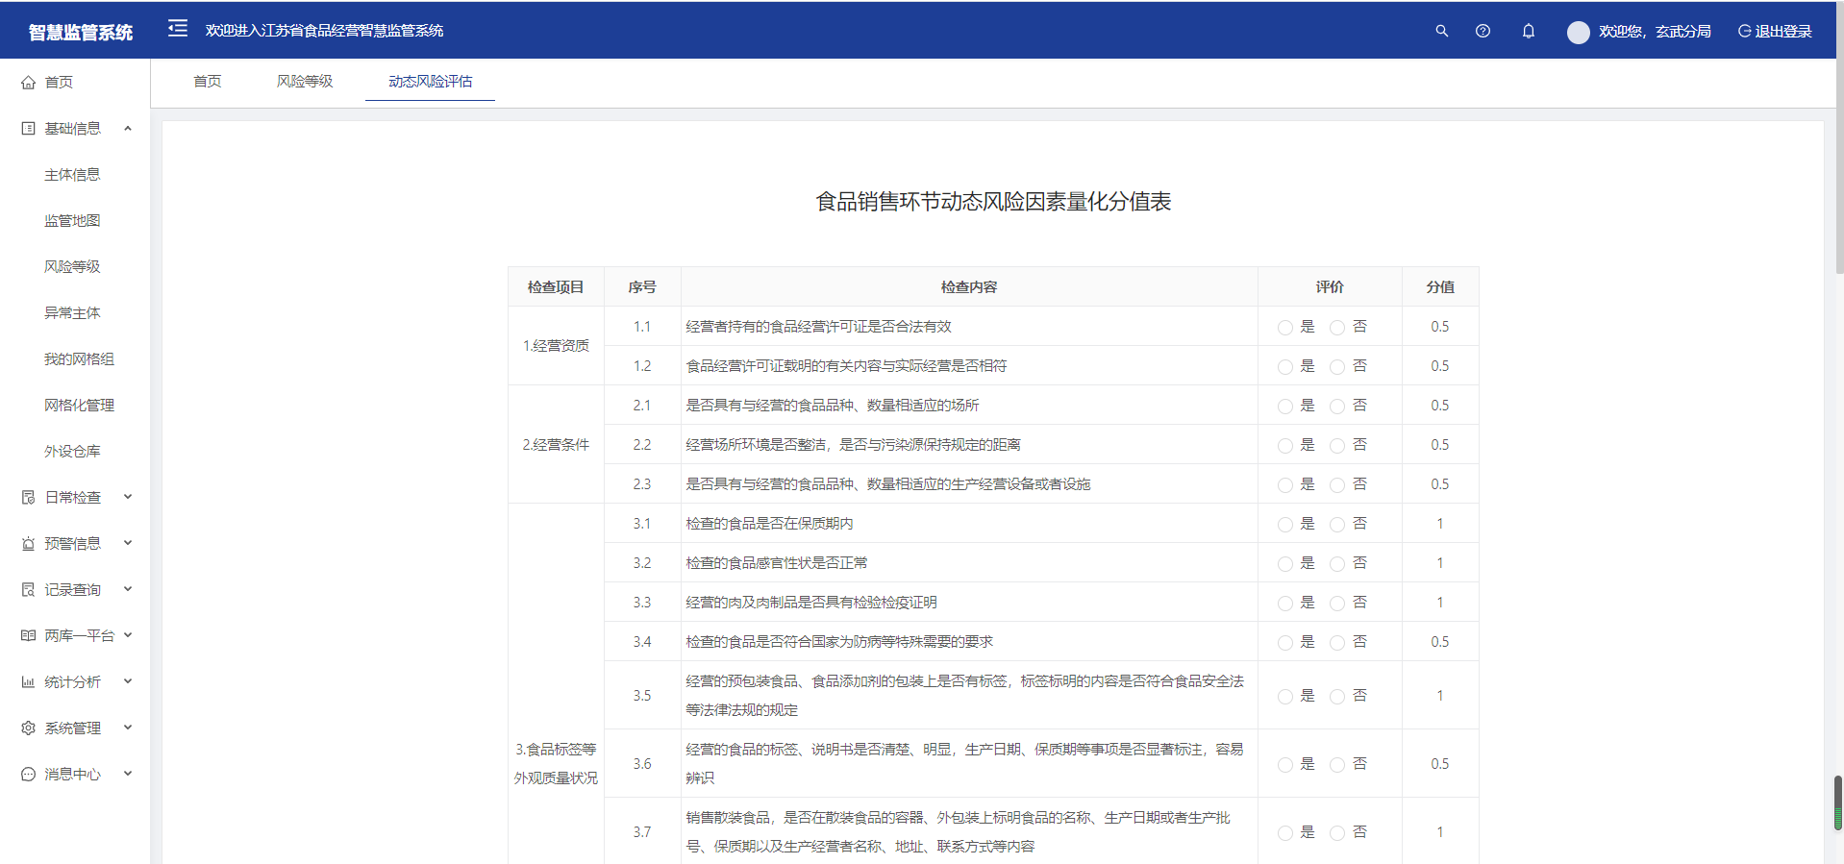Collapse the 基础信息 menu group

point(73,129)
